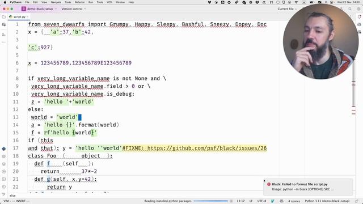Place cursor on line 6 number literal

pos(86,63)
